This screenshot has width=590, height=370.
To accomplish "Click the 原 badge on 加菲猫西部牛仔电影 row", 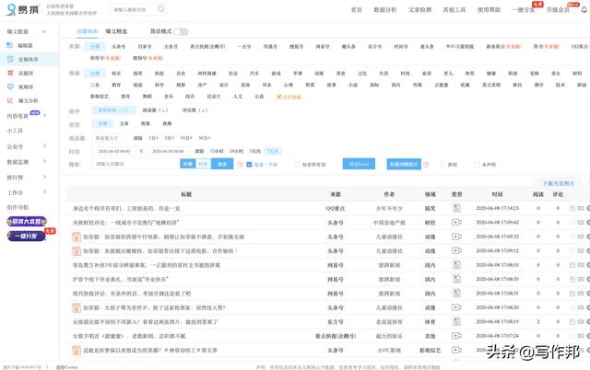I will 77,237.
